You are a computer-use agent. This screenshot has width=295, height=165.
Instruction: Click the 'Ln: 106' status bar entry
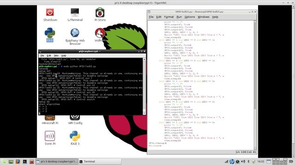(241, 152)
